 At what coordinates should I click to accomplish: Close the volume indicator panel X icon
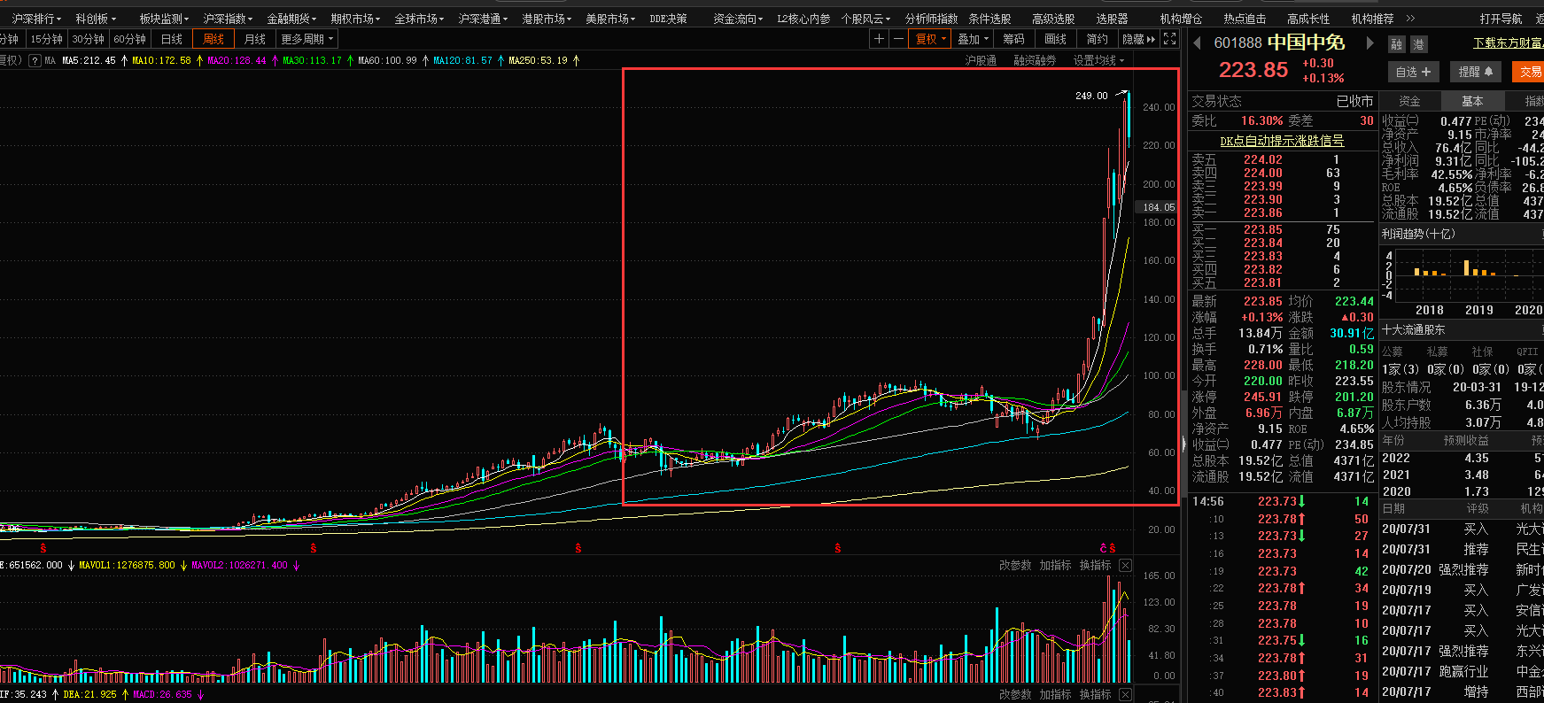click(1125, 565)
